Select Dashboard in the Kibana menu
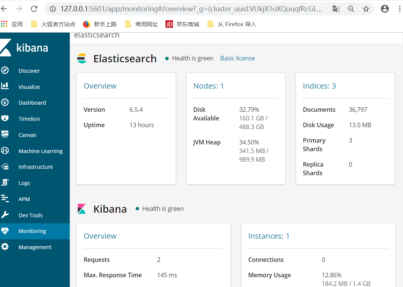Screen dimensions: 403x287 pos(32,103)
